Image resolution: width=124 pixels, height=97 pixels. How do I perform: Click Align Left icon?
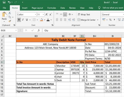coord(57,20)
